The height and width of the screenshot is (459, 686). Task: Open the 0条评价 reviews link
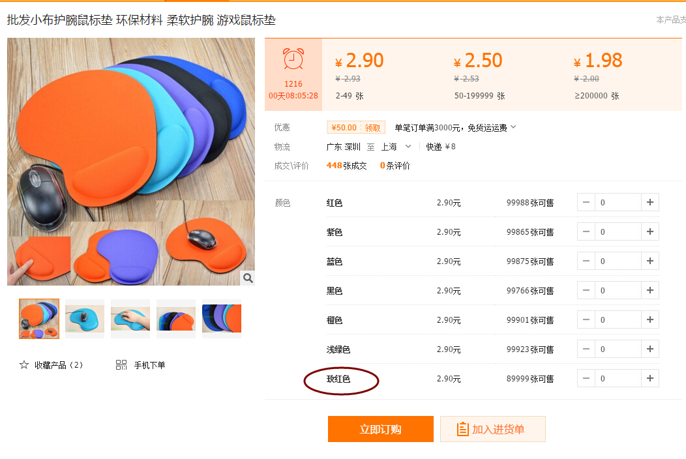[395, 166]
